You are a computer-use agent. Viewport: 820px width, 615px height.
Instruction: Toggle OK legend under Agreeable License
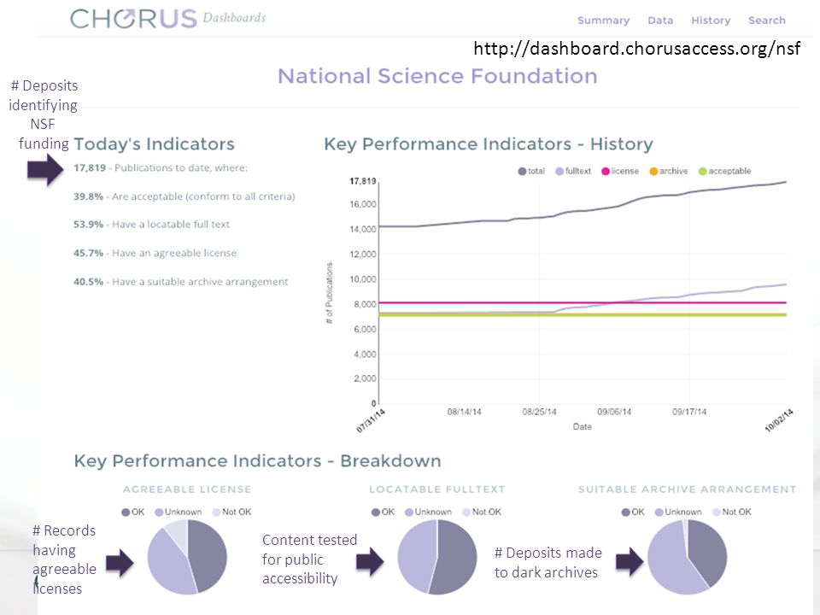point(132,512)
